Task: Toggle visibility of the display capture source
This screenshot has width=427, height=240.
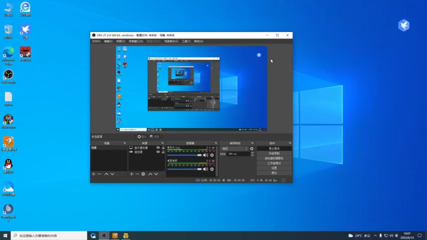Action: tap(158, 148)
